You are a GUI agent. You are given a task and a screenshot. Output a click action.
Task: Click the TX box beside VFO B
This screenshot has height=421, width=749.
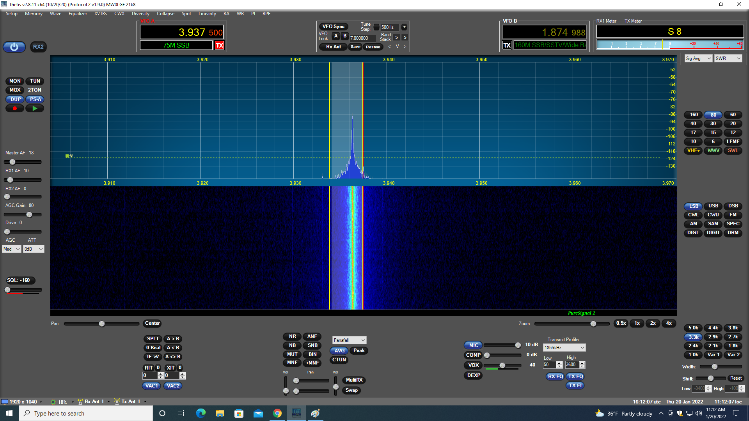point(507,45)
